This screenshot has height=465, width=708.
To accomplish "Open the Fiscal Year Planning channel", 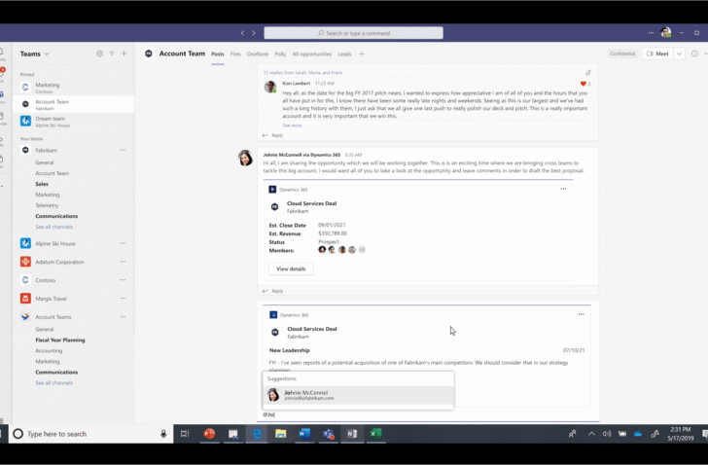I will pos(60,340).
